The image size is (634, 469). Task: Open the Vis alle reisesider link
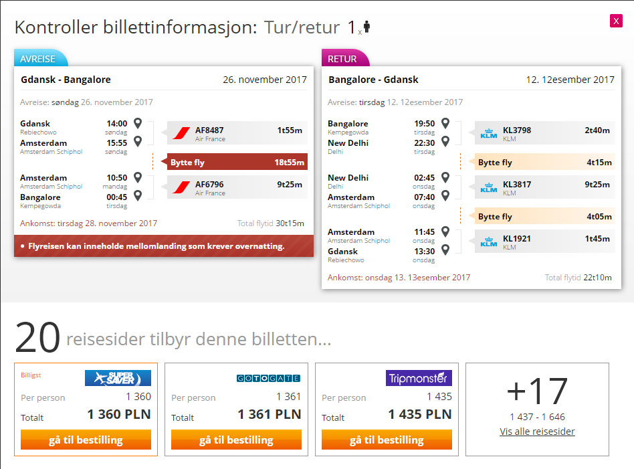[x=537, y=432]
